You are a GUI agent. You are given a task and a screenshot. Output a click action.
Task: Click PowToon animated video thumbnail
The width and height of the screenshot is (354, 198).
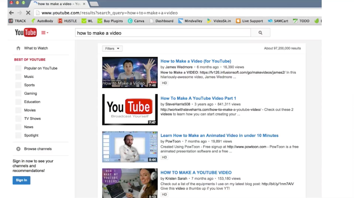pyautogui.click(x=130, y=147)
